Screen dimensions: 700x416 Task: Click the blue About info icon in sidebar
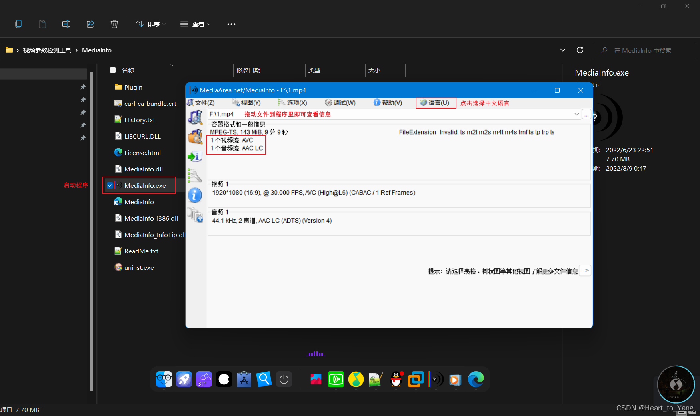point(195,195)
